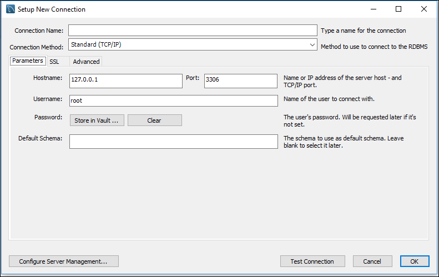439x277 pixels.
Task: Click the Clear password button
Action: pyautogui.click(x=154, y=120)
